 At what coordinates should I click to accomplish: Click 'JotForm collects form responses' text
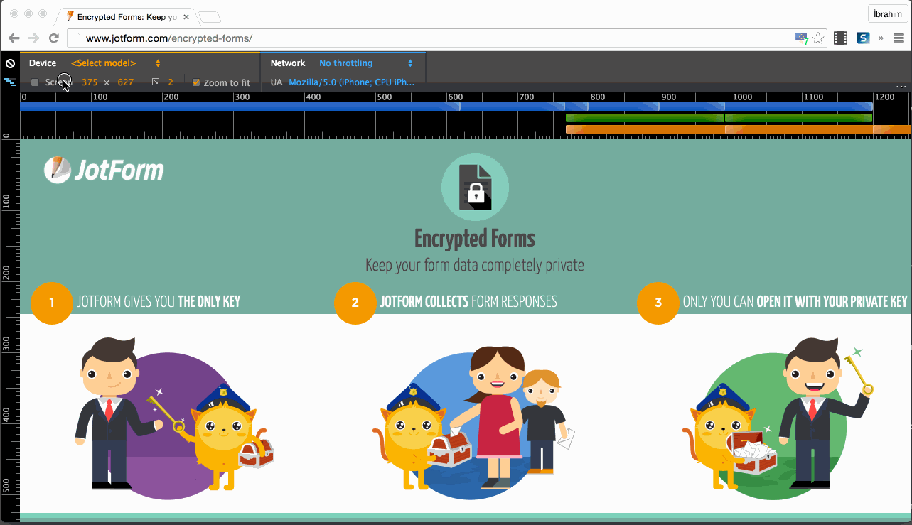pos(468,302)
